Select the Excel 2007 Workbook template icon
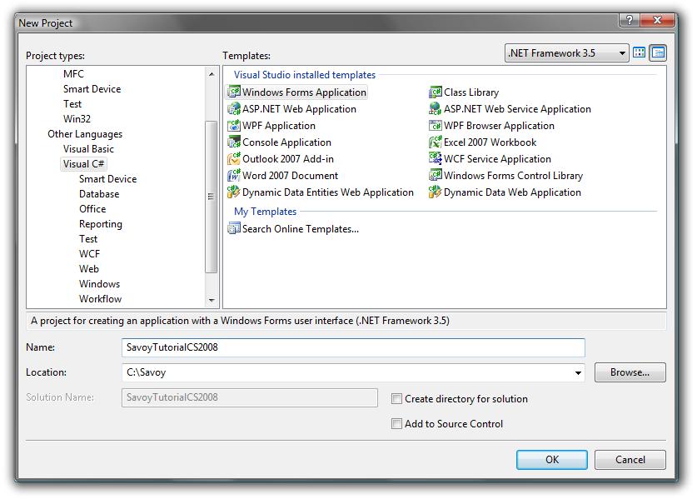697x499 pixels. click(x=436, y=142)
